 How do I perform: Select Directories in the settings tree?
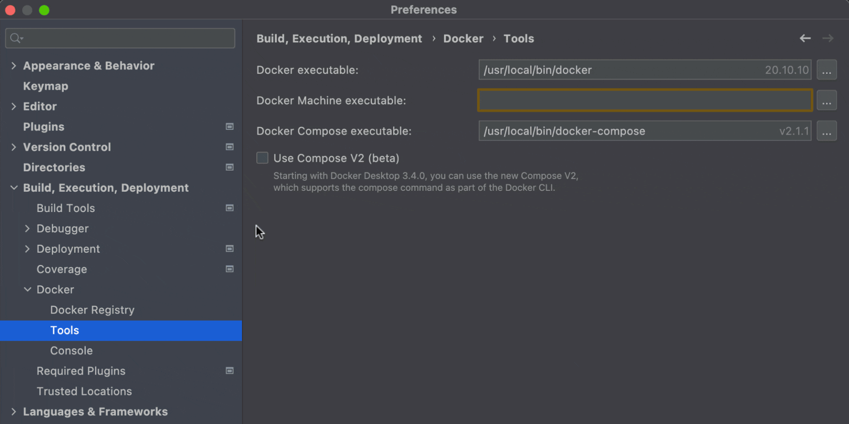point(54,167)
